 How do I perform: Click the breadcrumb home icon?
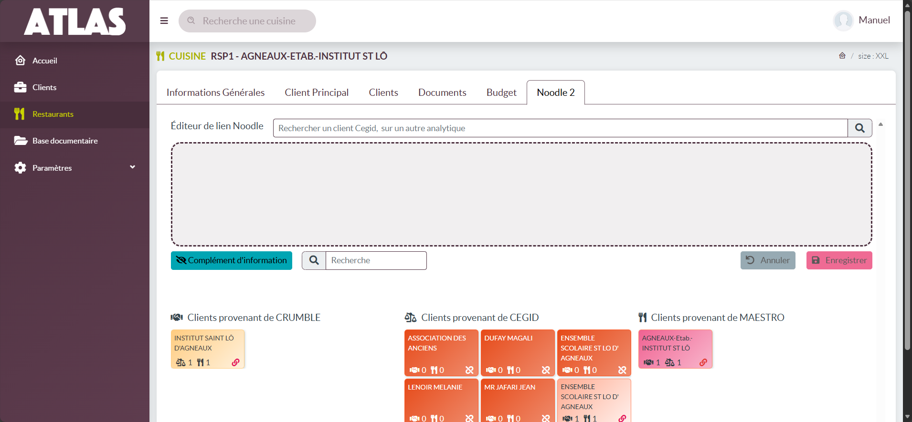(842, 56)
